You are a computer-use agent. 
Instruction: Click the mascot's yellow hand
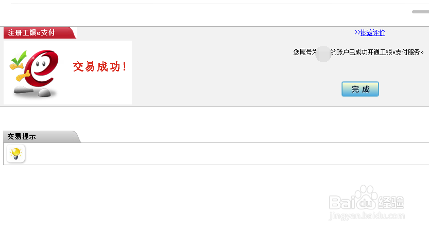click(22, 77)
